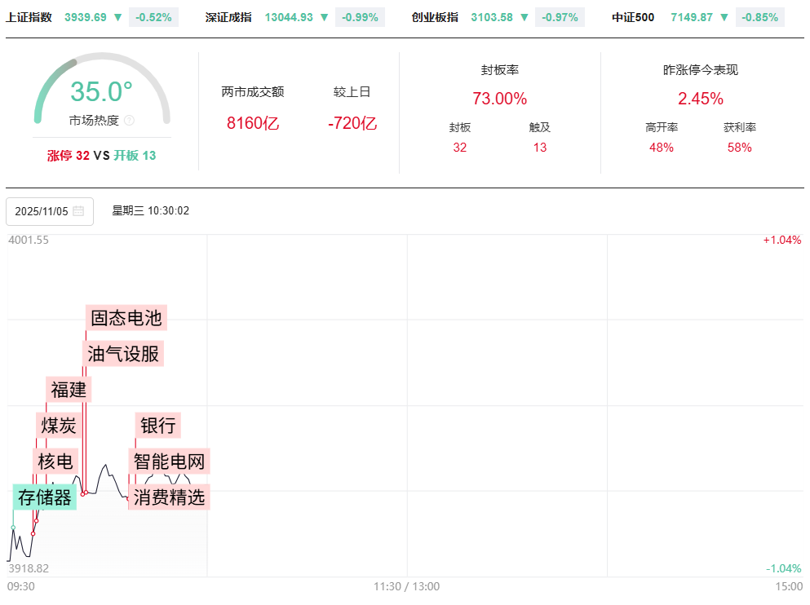Click the 2.45% 昨涨停今表现 value

pos(701,98)
